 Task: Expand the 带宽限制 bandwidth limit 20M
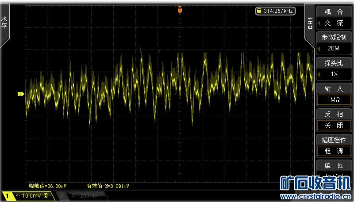(334, 49)
